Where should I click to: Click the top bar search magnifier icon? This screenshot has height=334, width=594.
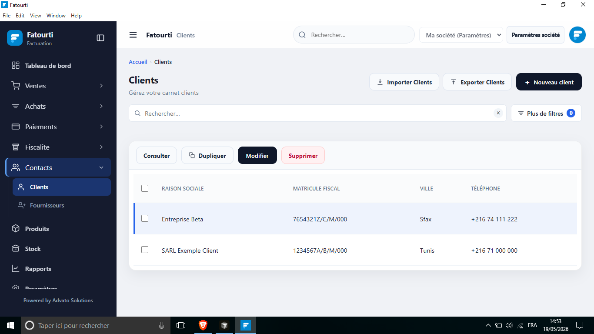click(302, 35)
